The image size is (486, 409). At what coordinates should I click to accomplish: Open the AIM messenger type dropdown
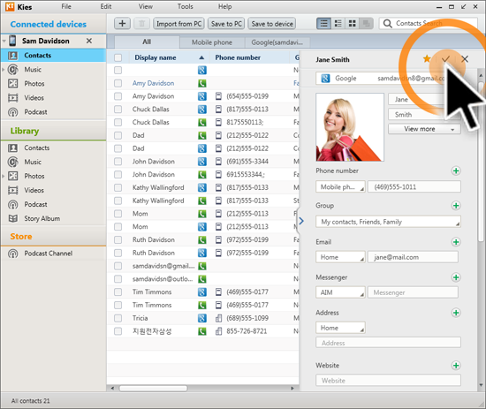pyautogui.click(x=340, y=292)
